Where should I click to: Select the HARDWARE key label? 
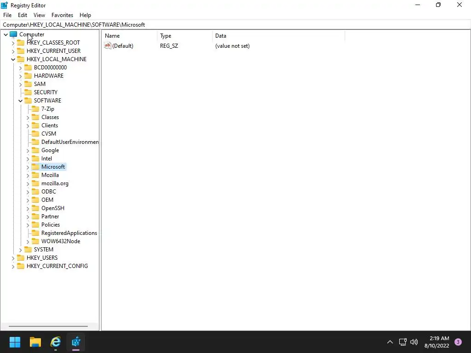[x=49, y=76]
